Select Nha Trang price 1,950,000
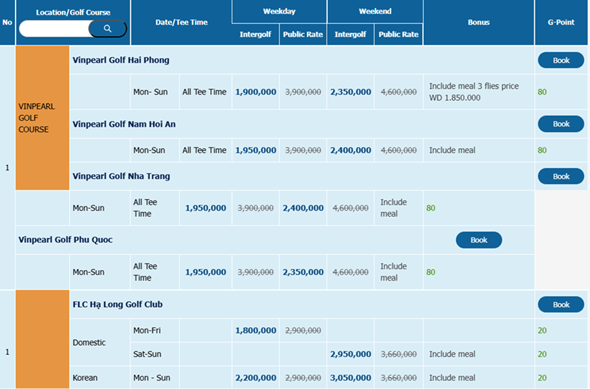Viewport: 590px width, 389px height. [206, 208]
